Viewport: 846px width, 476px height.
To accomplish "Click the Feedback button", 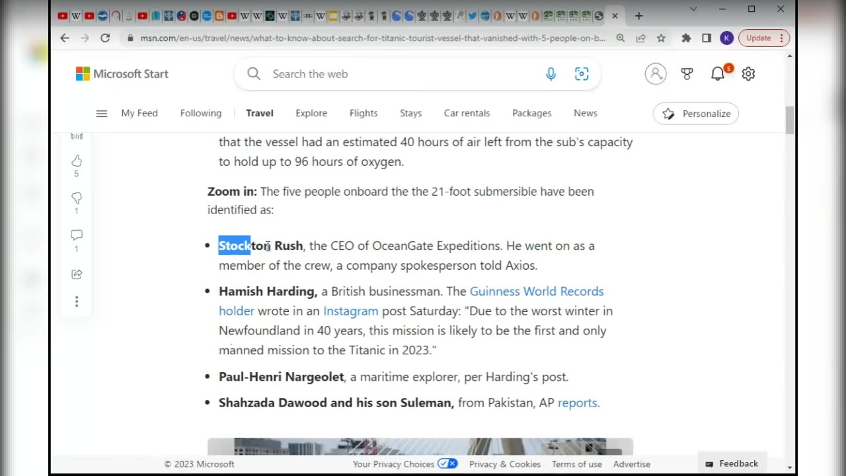I will 732,463.
